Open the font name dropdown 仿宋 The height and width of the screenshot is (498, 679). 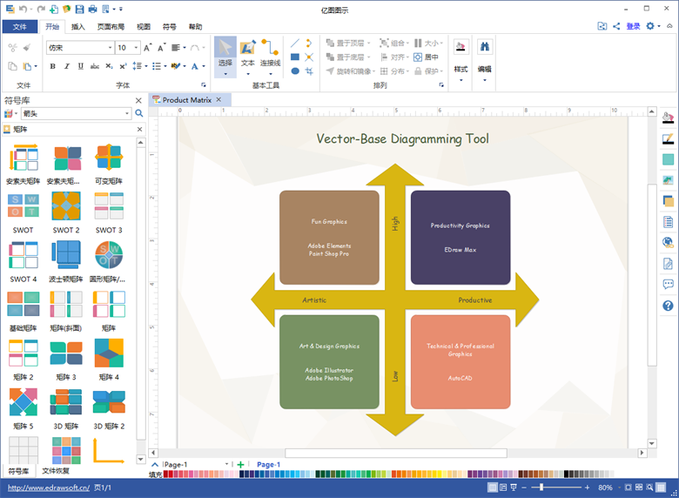click(110, 48)
